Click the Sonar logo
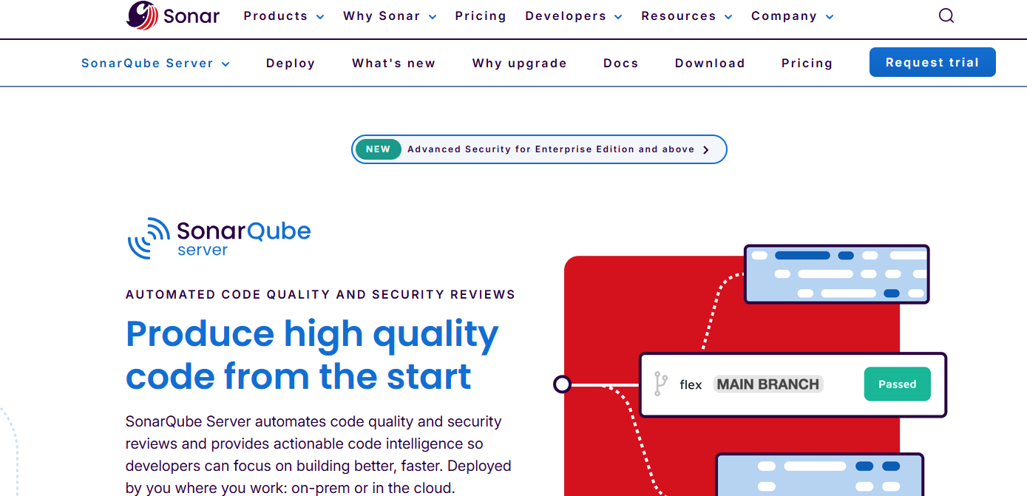The width and height of the screenshot is (1027, 496). (x=173, y=16)
